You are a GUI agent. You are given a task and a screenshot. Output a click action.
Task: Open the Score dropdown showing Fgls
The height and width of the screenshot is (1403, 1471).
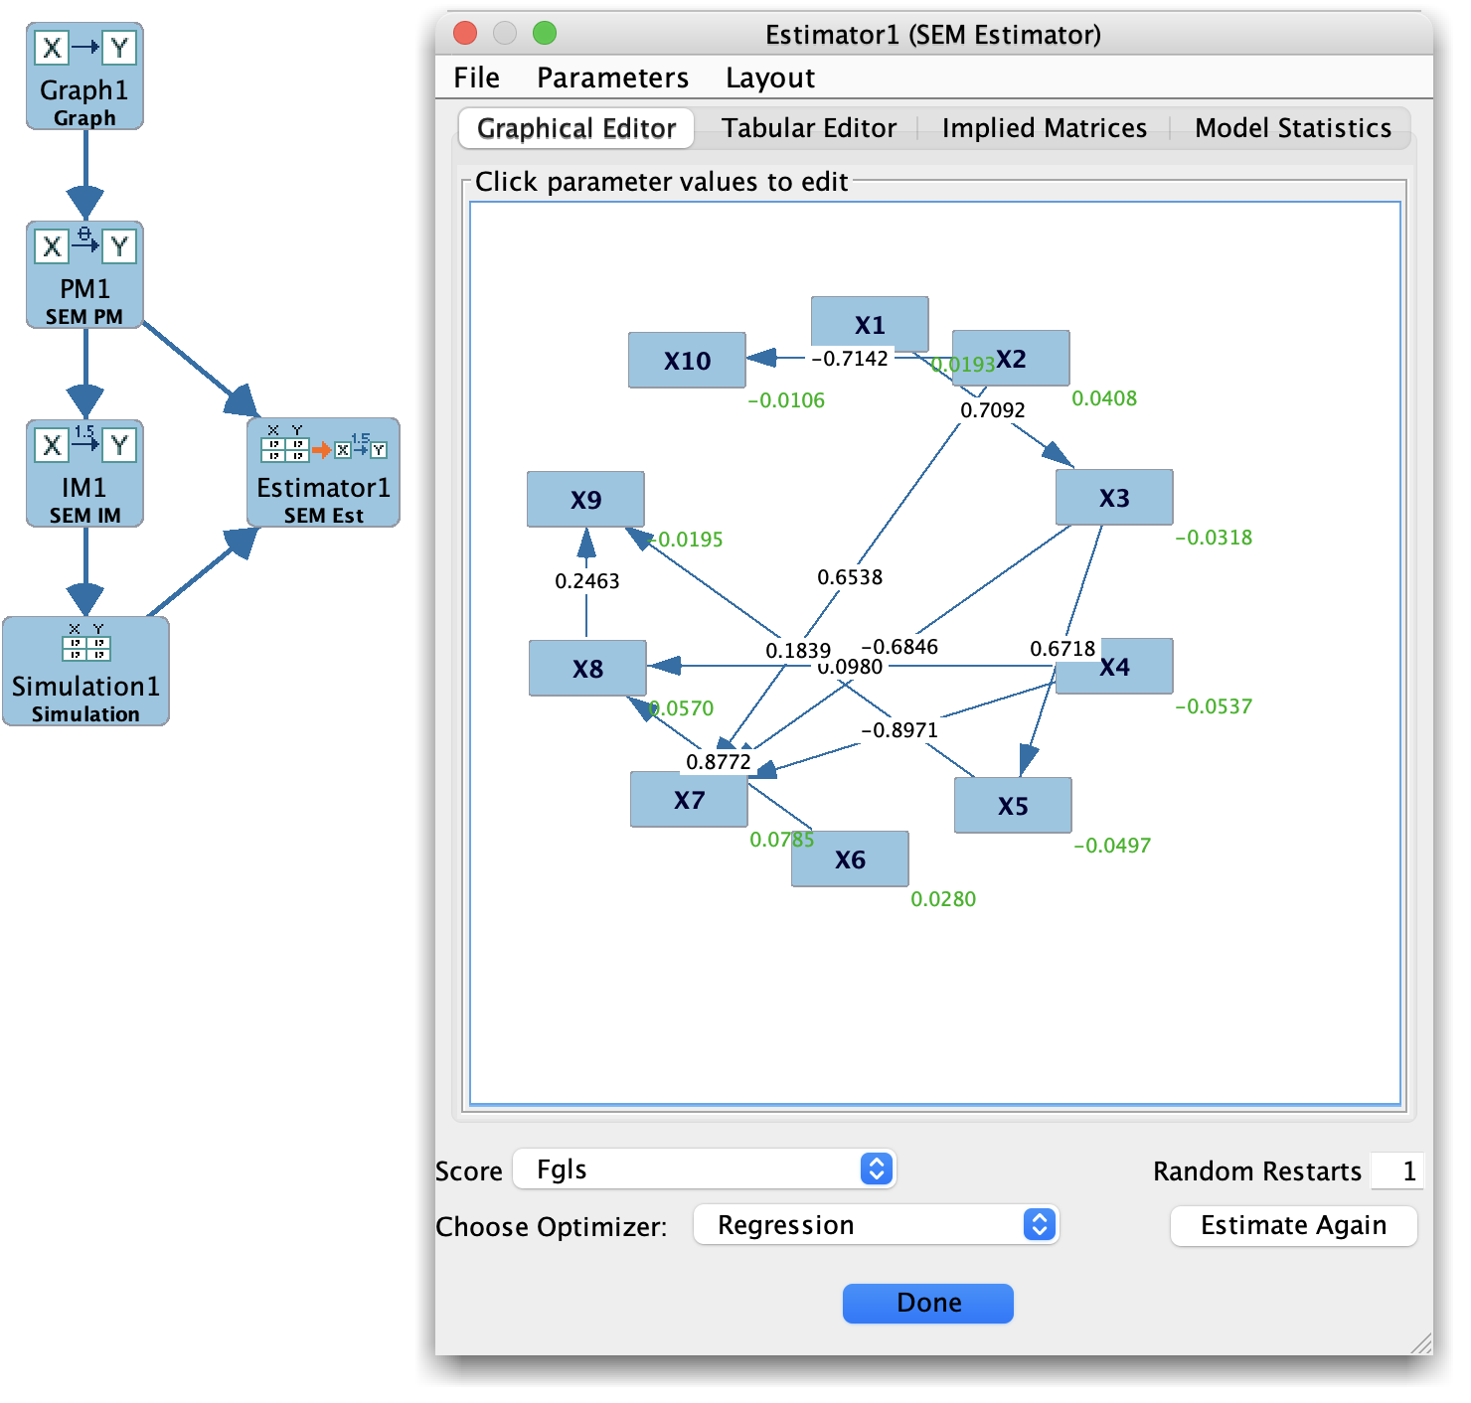click(705, 1169)
